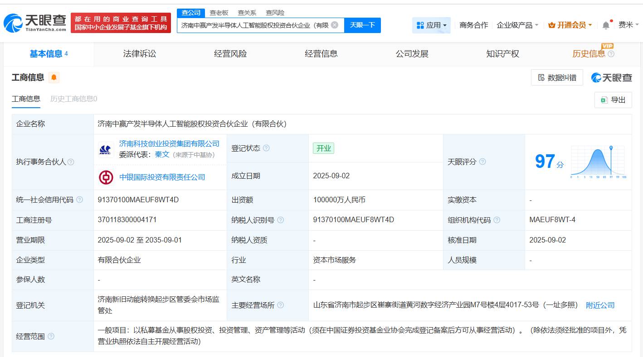The height and width of the screenshot is (357, 643).
Task: Click the help icon beside 统一社会信用代码
Action: tap(80, 200)
